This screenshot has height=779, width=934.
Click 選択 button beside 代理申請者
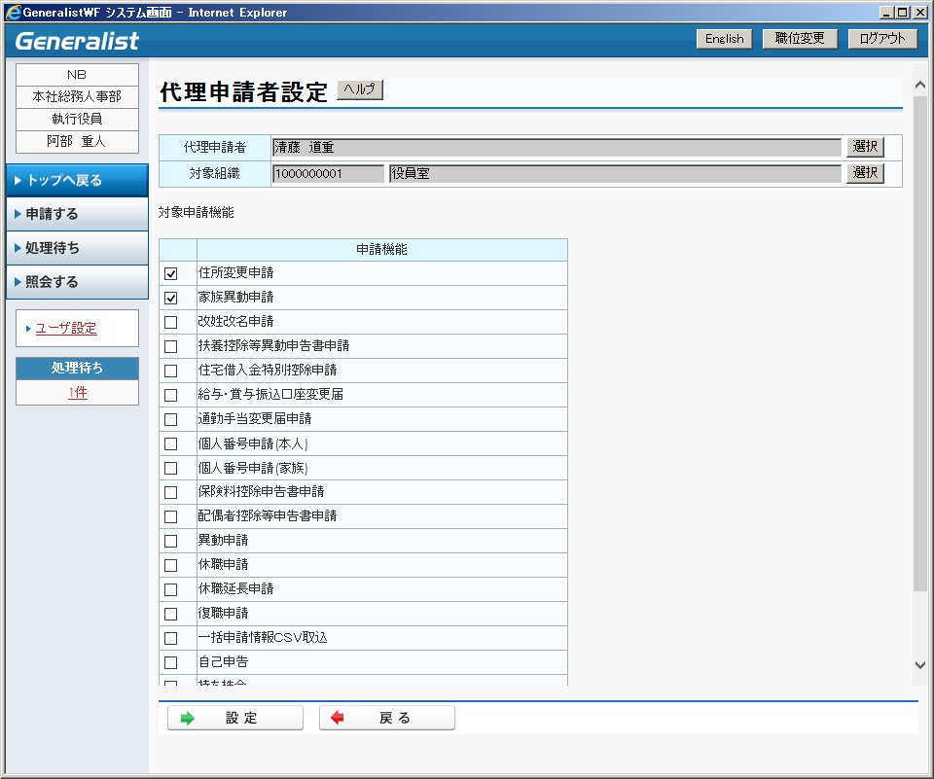[x=864, y=147]
